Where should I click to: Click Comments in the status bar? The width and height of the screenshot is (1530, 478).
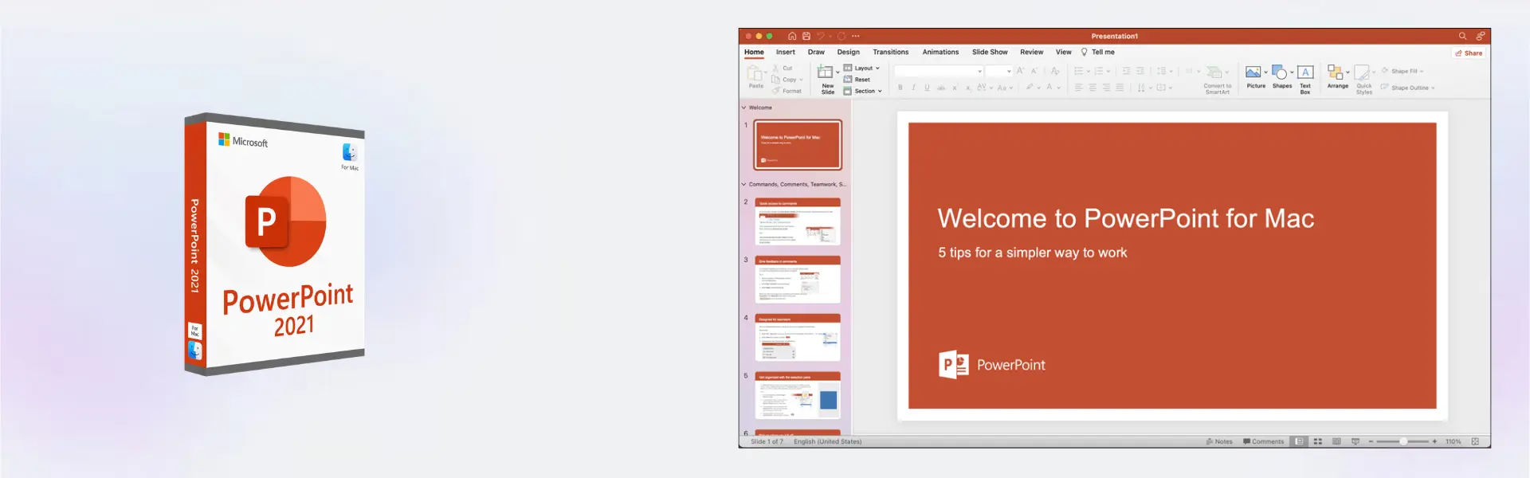(1264, 441)
